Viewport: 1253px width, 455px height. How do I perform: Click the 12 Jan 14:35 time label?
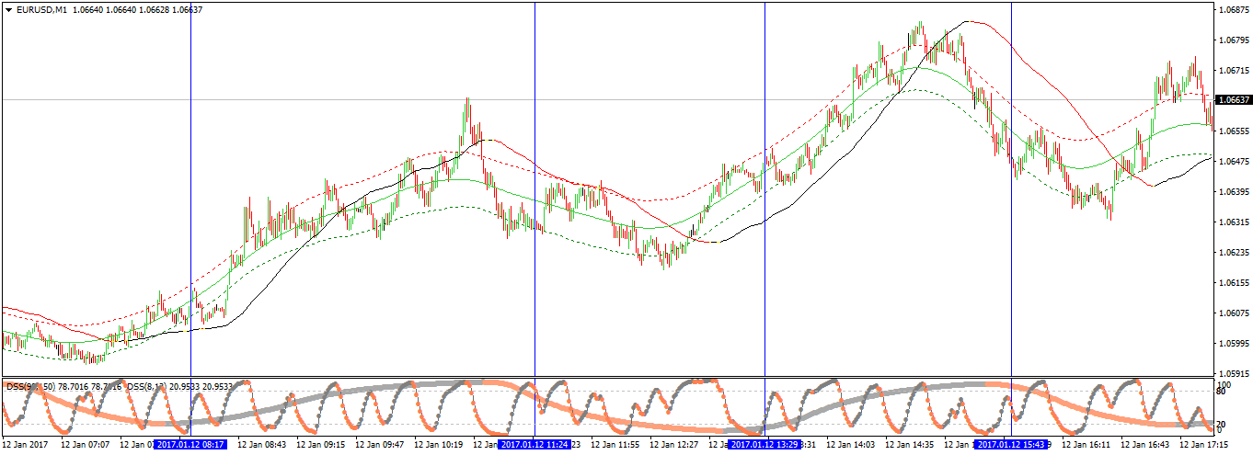(x=909, y=445)
